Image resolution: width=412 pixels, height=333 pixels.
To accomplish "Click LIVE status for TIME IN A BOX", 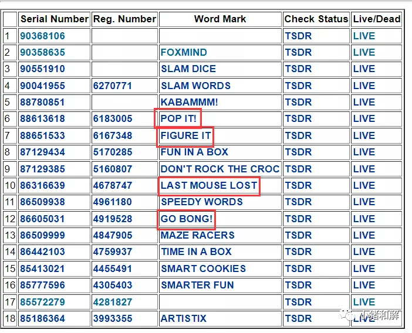I will point(364,252).
